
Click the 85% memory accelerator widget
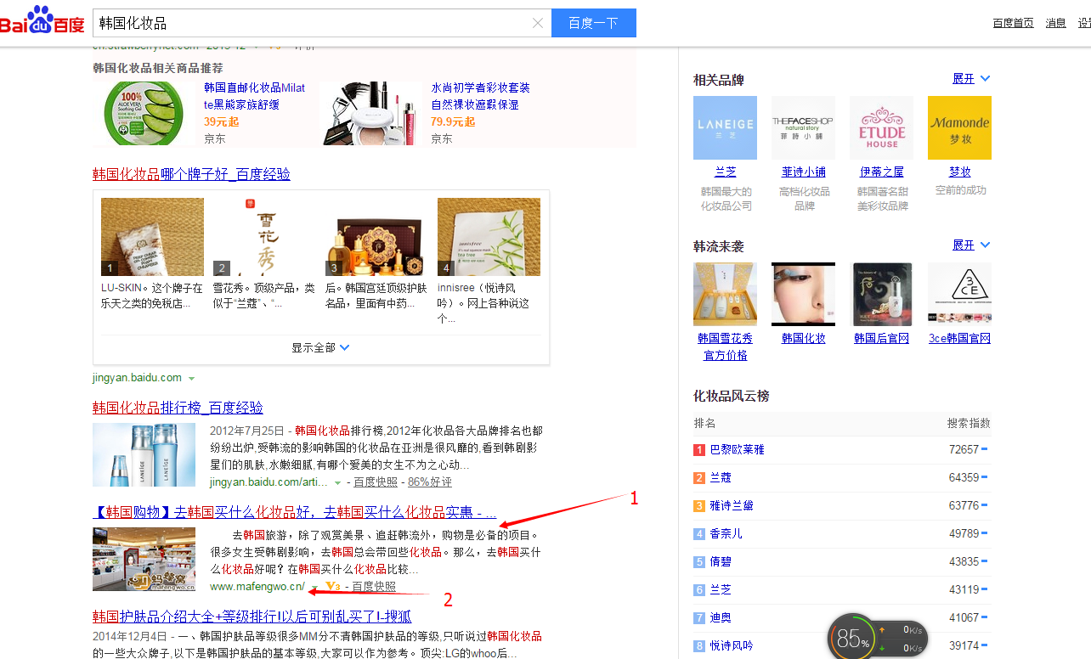coord(851,639)
